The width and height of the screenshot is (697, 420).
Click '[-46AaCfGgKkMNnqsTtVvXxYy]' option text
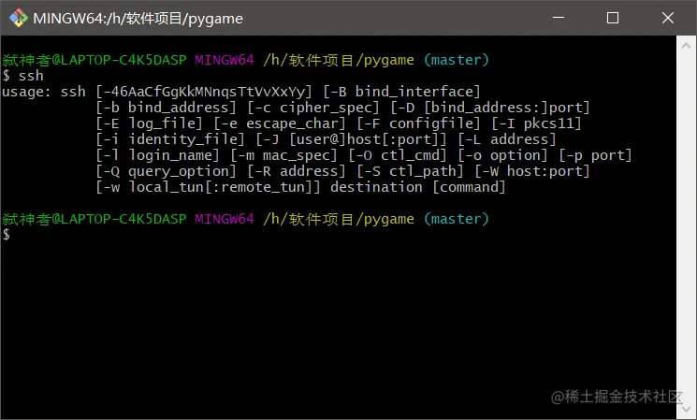(x=204, y=92)
